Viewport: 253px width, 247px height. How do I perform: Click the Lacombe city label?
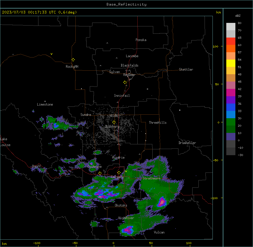point(132,56)
